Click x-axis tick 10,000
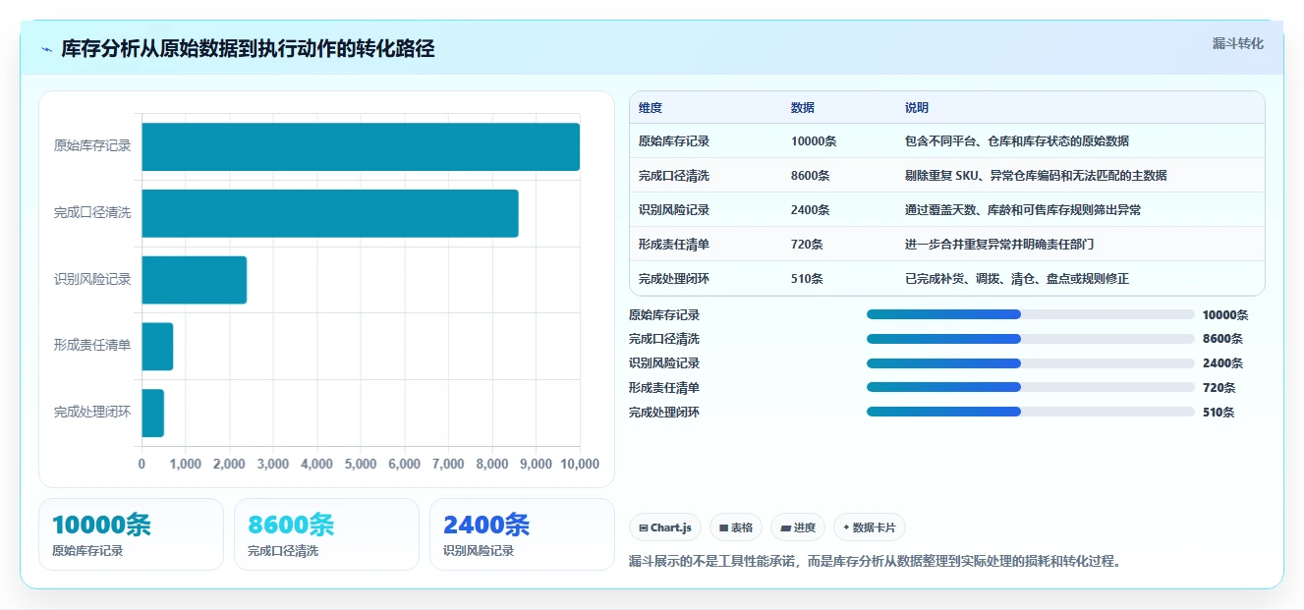1304x610 pixels. pos(579,464)
